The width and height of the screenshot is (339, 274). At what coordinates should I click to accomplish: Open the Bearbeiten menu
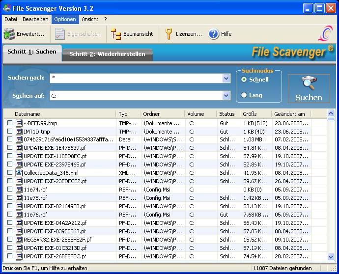click(x=35, y=19)
